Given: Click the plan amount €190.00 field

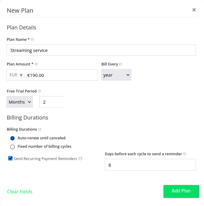Looking at the screenshot, I should click(62, 75).
